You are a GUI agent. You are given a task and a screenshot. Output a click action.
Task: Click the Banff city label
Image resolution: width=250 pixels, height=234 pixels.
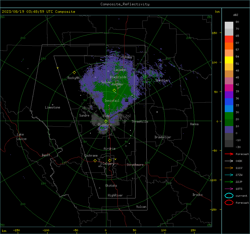[x=46, y=155]
